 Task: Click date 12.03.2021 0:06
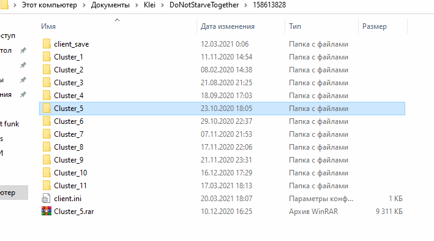pos(225,44)
